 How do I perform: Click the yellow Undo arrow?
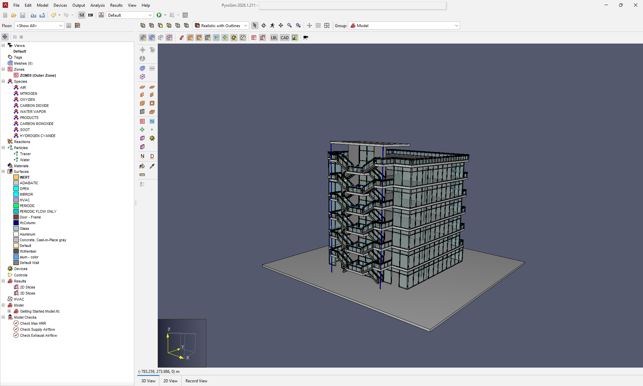coord(53,15)
